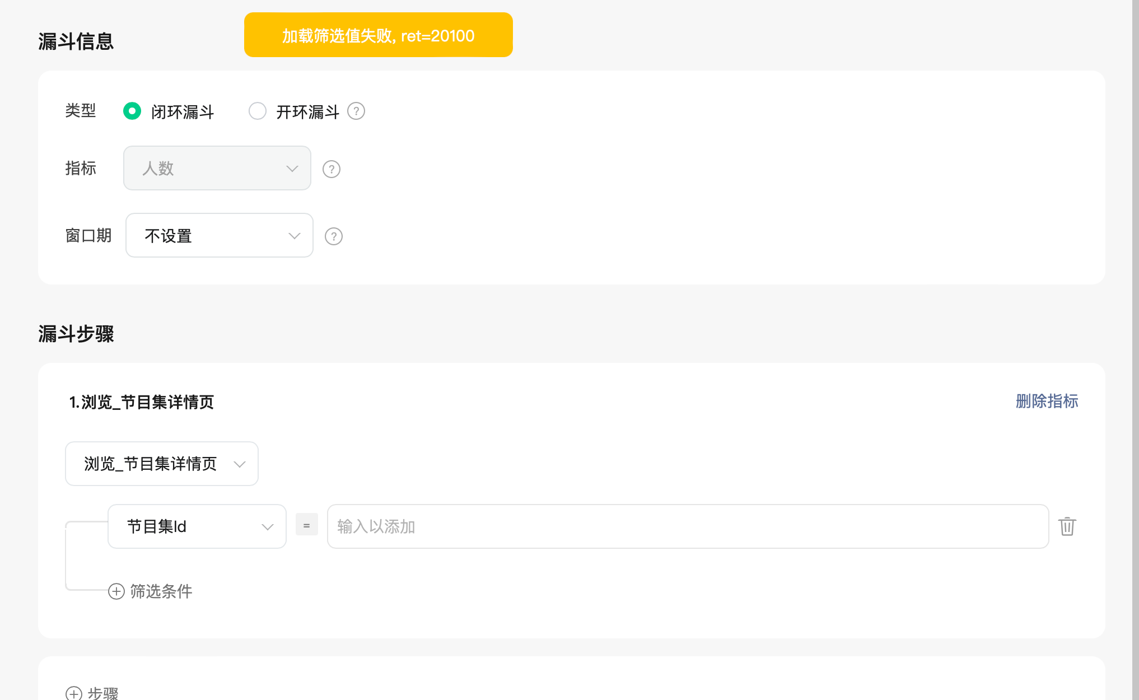Click help icon beside 开环漏斗
This screenshot has height=700, width=1139.
[356, 111]
